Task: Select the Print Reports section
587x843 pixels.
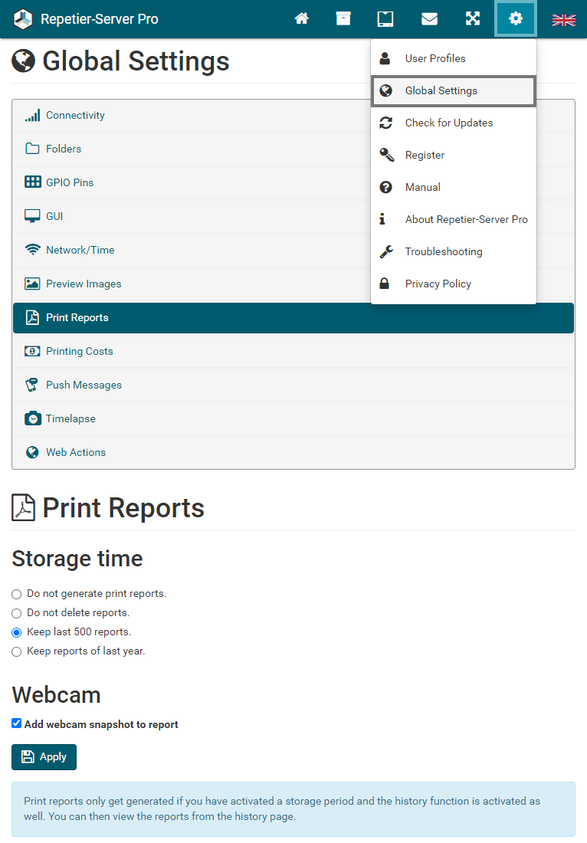Action: coord(293,318)
